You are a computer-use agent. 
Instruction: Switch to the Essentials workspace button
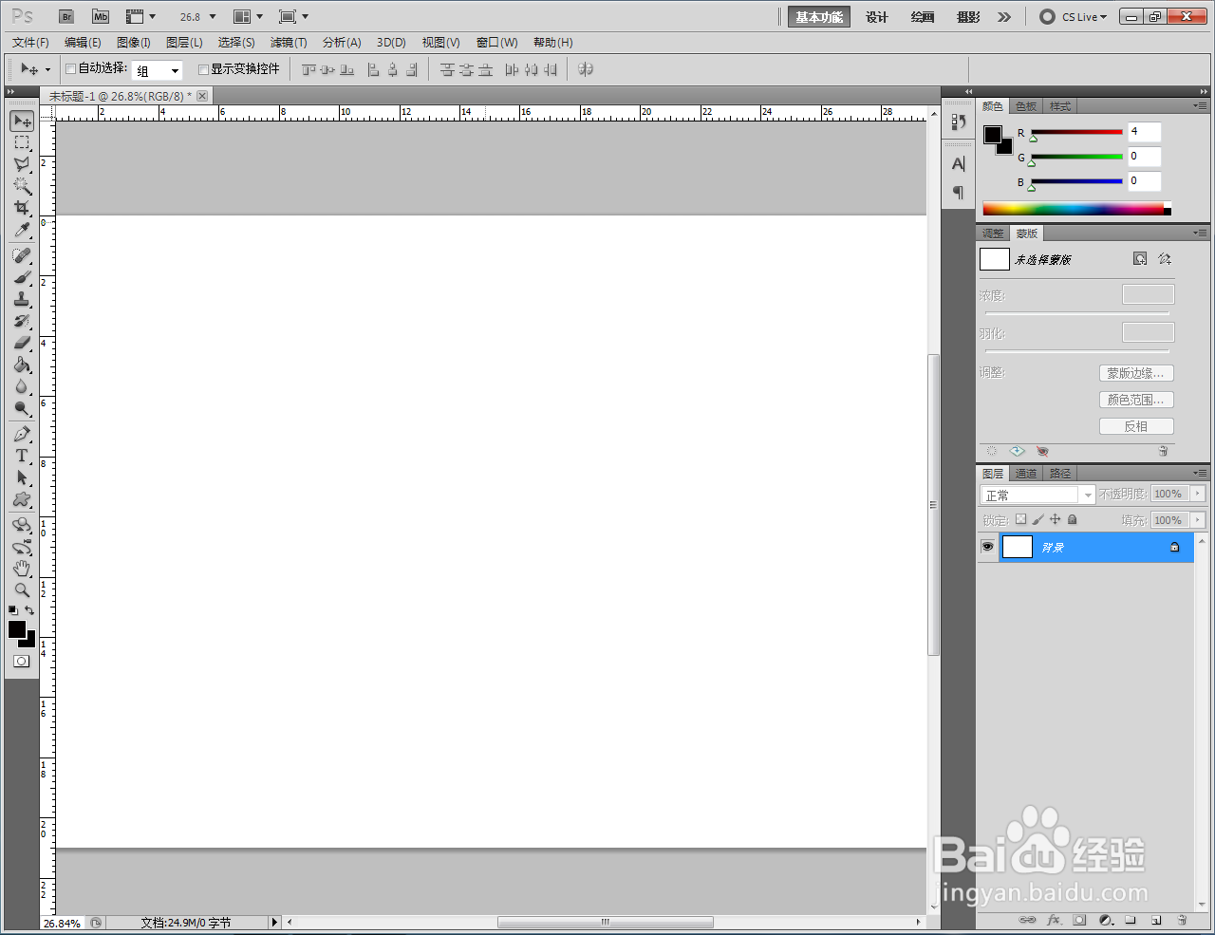[819, 17]
